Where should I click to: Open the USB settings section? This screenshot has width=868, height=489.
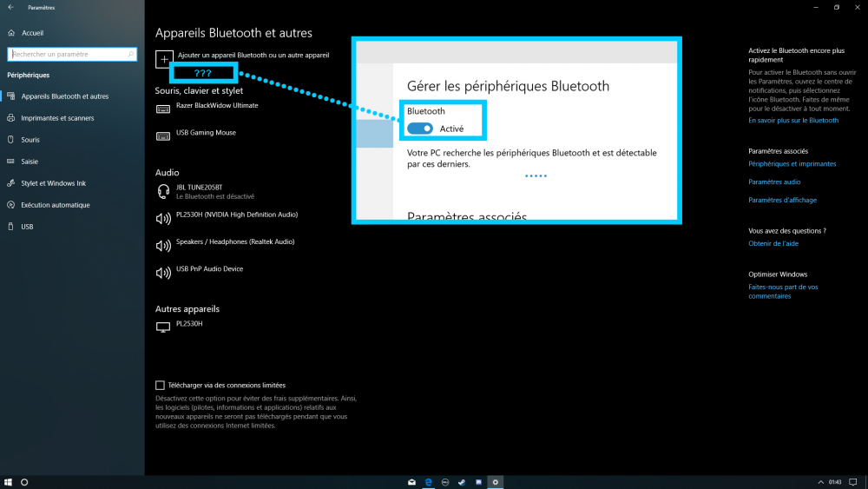tap(27, 227)
